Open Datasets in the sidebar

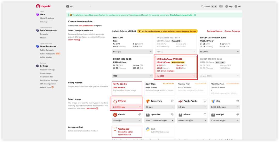pyautogui.click(x=44, y=34)
